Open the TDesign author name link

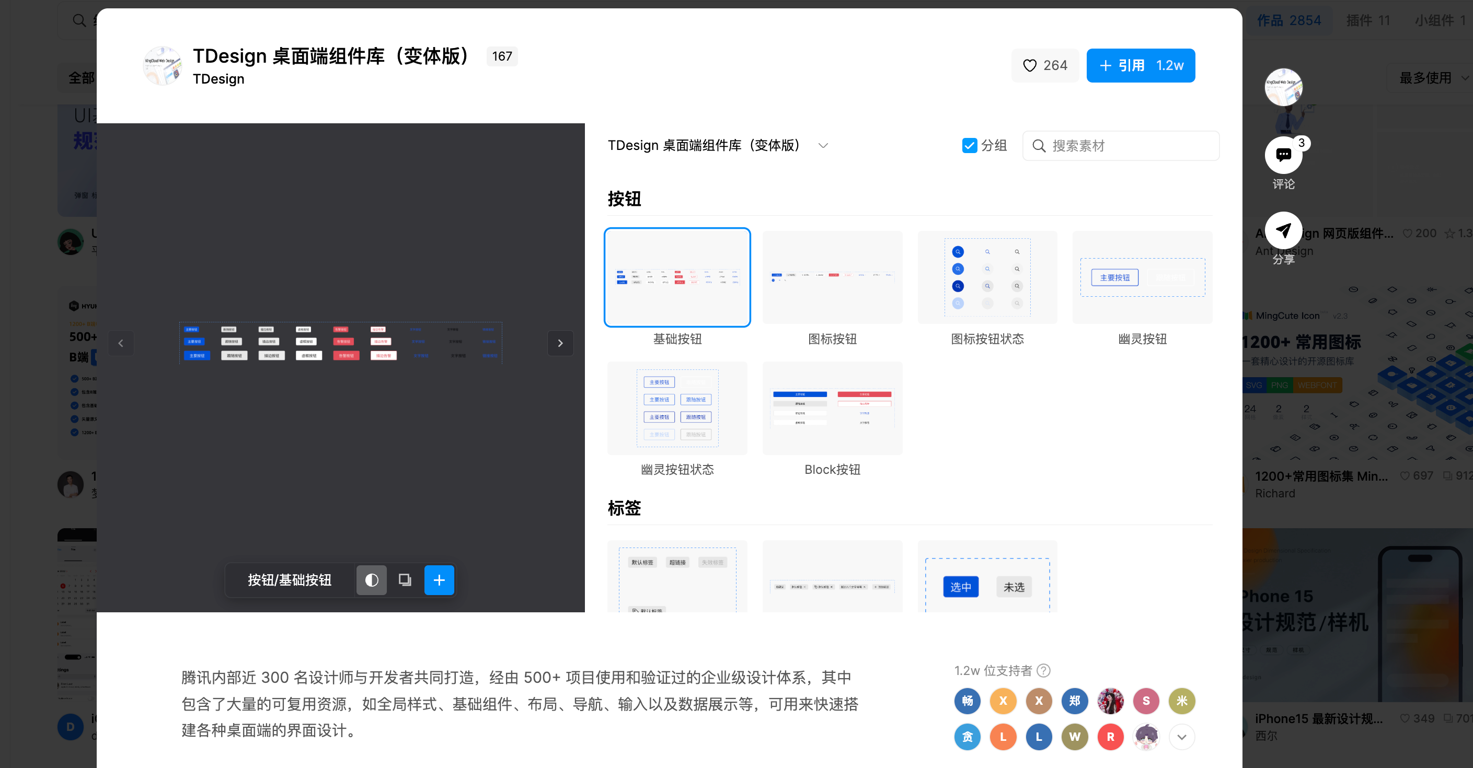218,79
